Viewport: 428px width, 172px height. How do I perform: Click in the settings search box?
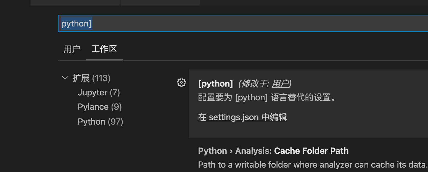243,23
